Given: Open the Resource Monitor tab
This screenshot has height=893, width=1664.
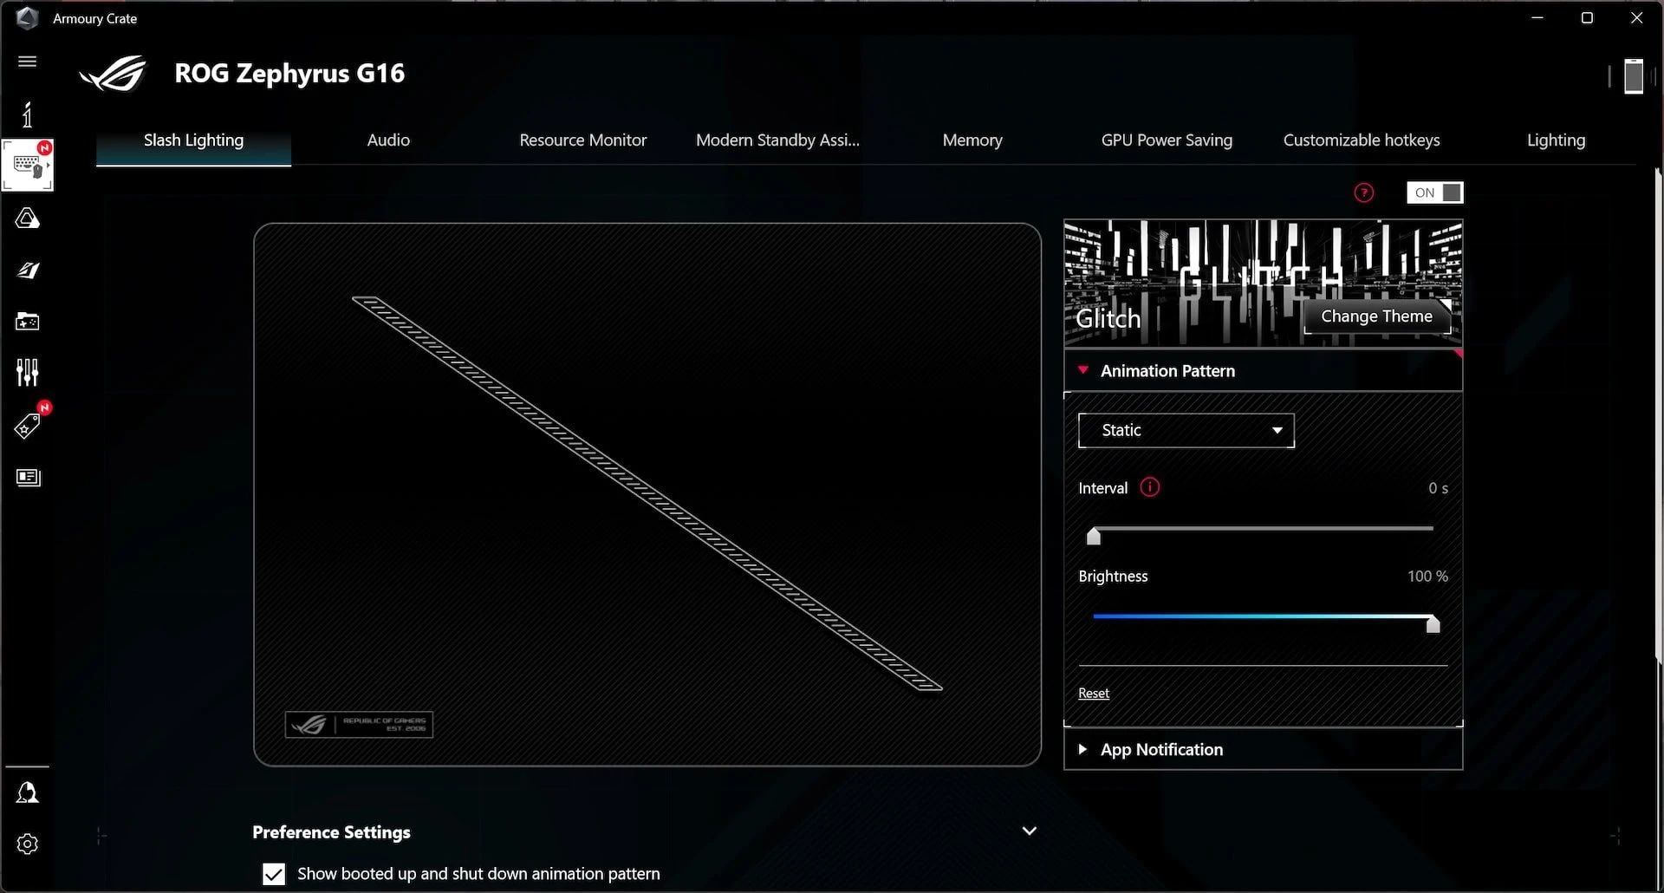Looking at the screenshot, I should click(582, 140).
